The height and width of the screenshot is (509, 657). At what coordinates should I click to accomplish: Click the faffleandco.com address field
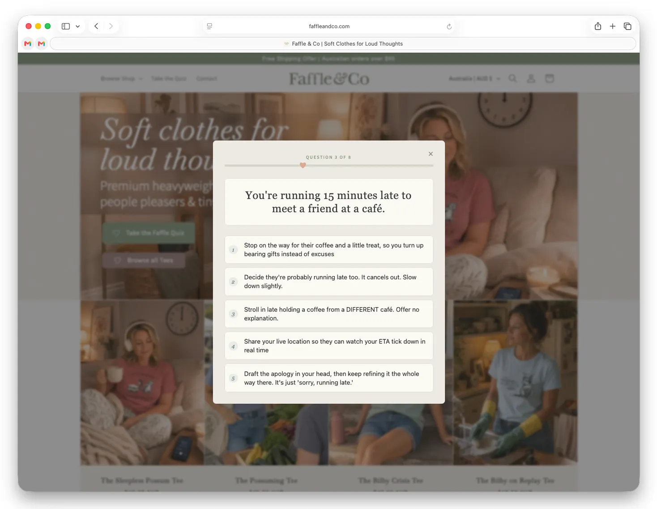(x=329, y=26)
